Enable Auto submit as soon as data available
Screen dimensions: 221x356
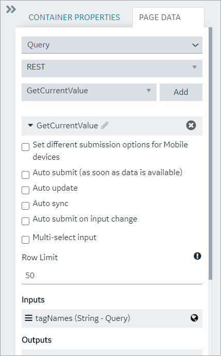point(25,175)
